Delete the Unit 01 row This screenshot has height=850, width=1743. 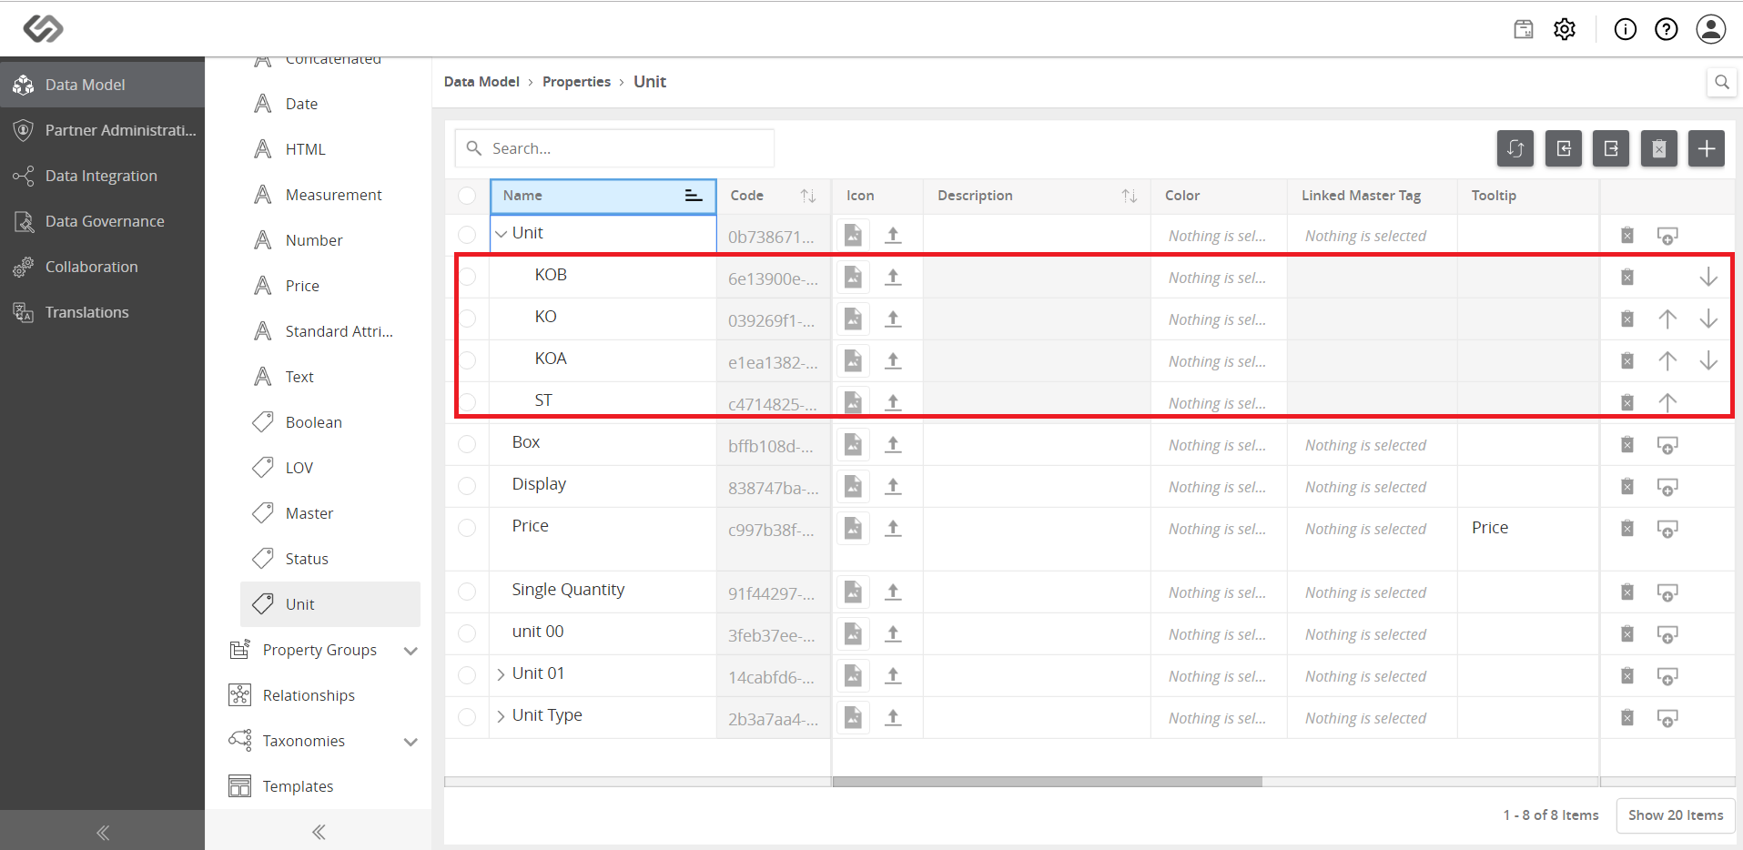point(1627,676)
